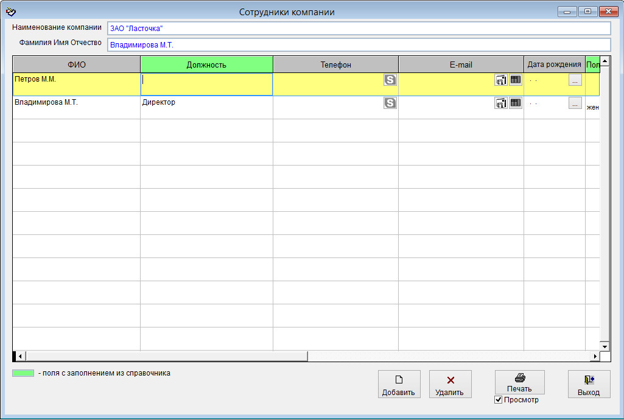Click the Телефон cell of Петров М.М.
624x420 pixels.
pyautogui.click(x=336, y=85)
